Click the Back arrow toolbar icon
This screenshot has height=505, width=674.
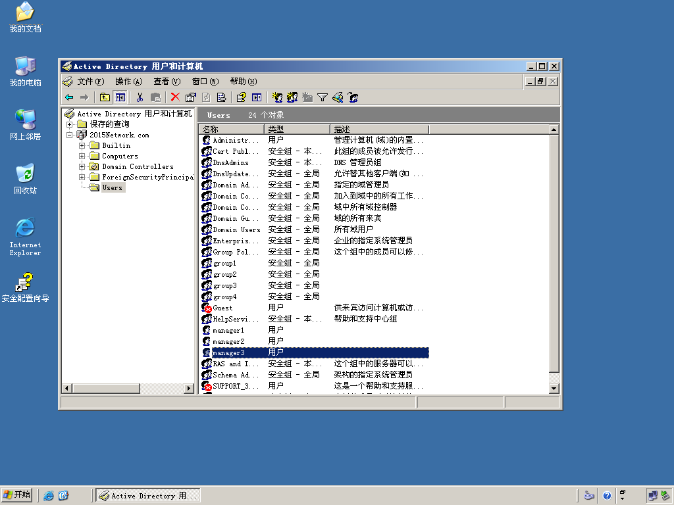69,97
